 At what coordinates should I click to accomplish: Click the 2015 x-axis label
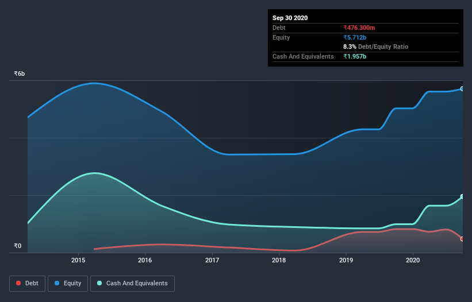click(78, 260)
